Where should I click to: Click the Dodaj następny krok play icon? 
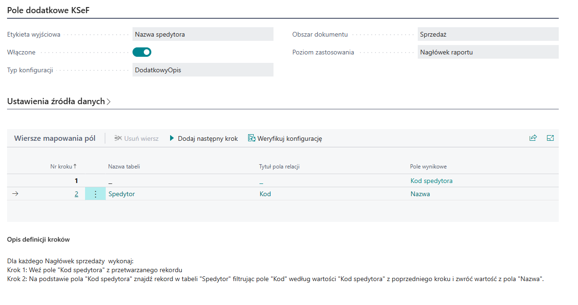[172, 138]
